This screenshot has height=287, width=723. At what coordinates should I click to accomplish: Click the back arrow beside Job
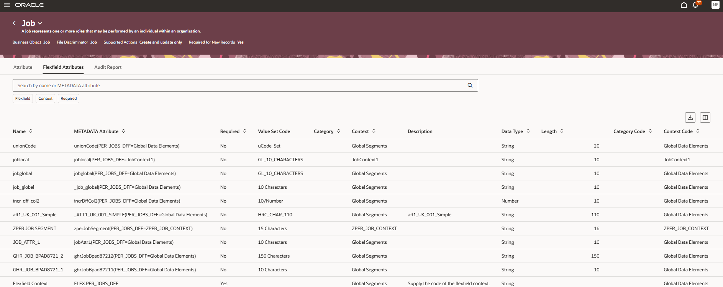click(x=14, y=23)
